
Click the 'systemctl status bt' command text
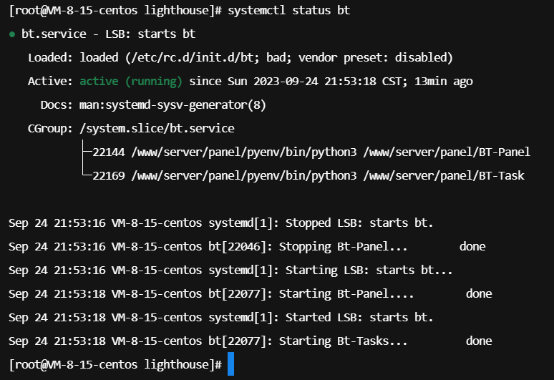click(x=288, y=10)
